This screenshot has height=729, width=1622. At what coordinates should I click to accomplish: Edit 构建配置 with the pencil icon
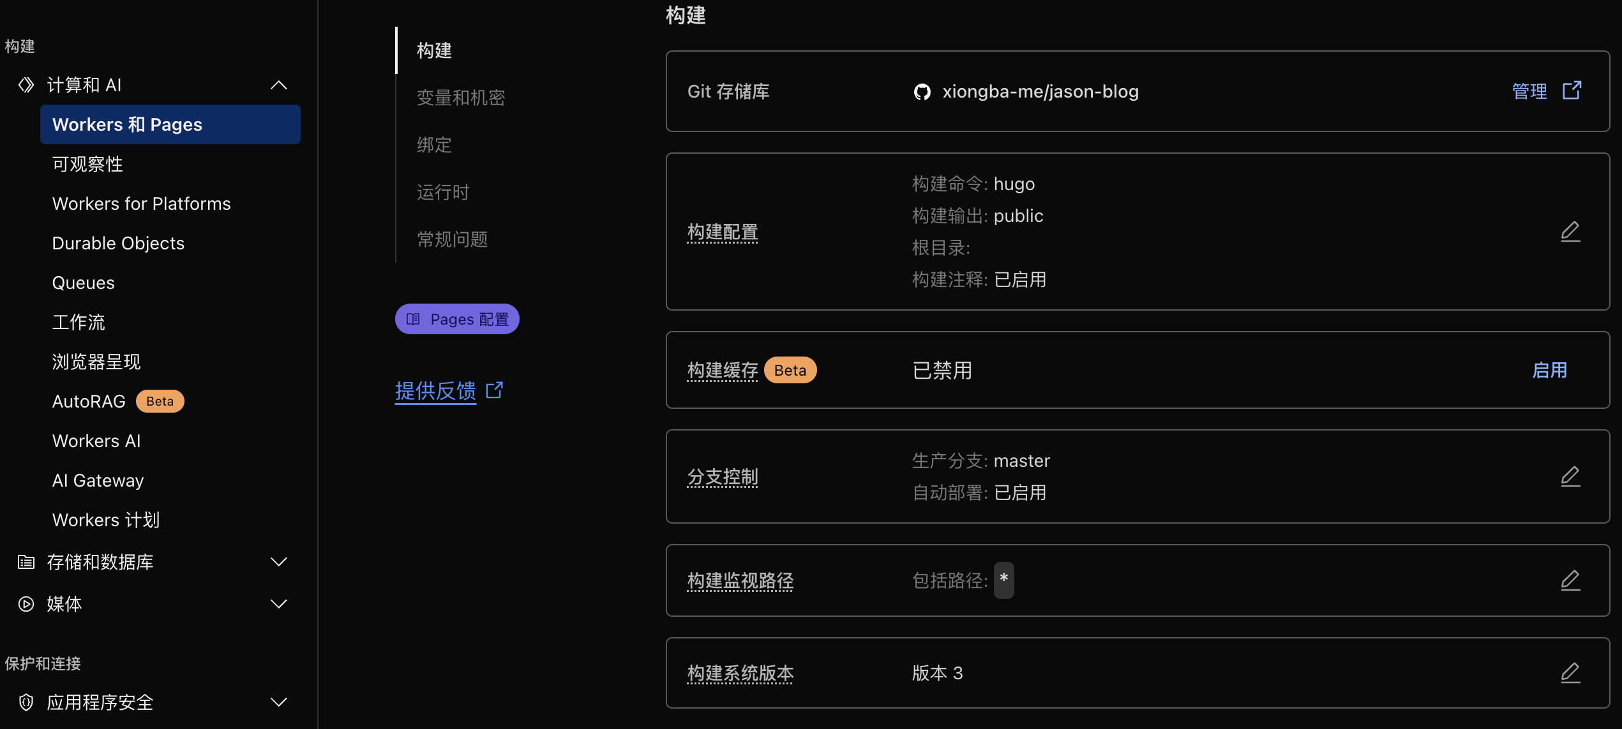(x=1570, y=232)
